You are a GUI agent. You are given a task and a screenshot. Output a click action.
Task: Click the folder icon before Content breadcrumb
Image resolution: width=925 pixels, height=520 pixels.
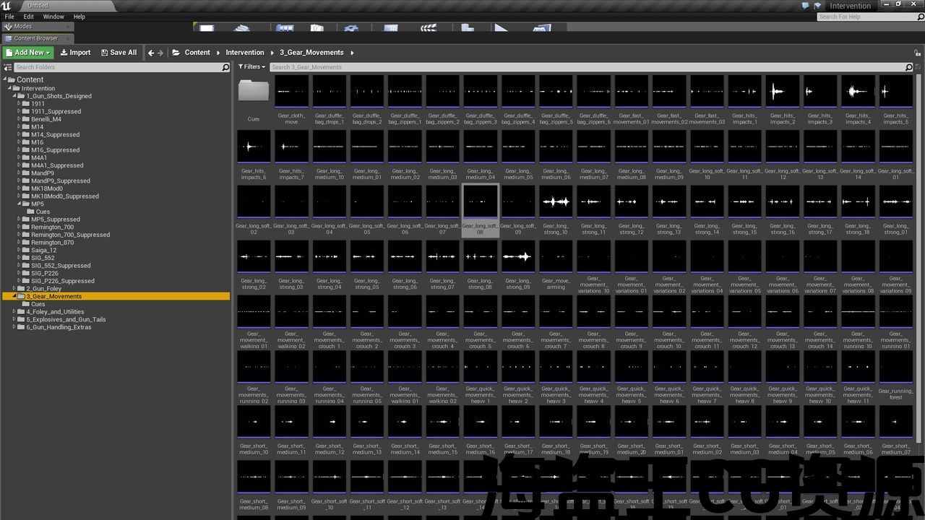(176, 53)
